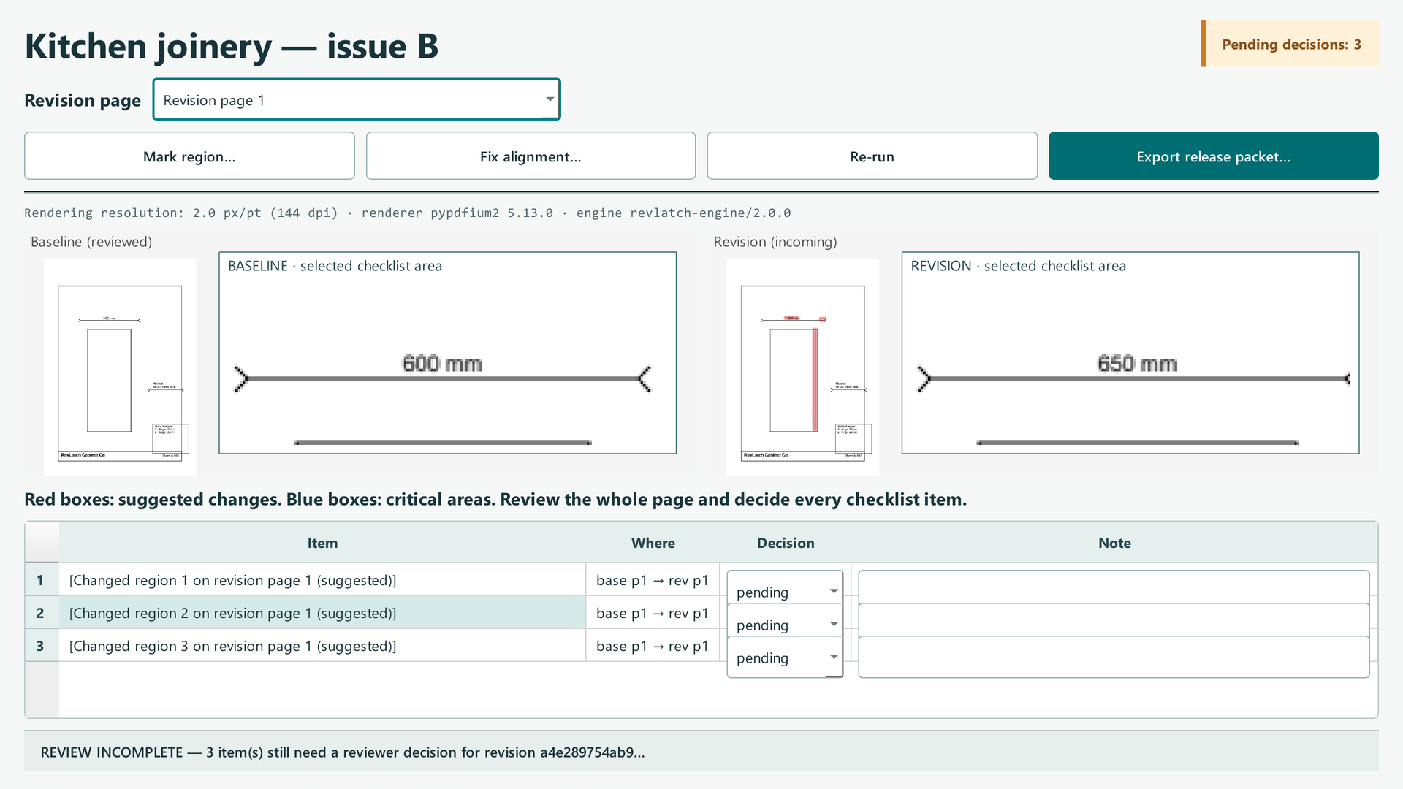This screenshot has height=789, width=1403.
Task: Click row header number 3
Action: (x=42, y=646)
